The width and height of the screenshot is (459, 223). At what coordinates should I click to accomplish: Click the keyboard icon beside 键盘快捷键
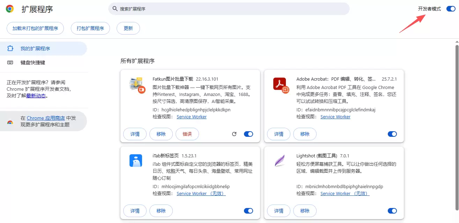click(x=10, y=62)
